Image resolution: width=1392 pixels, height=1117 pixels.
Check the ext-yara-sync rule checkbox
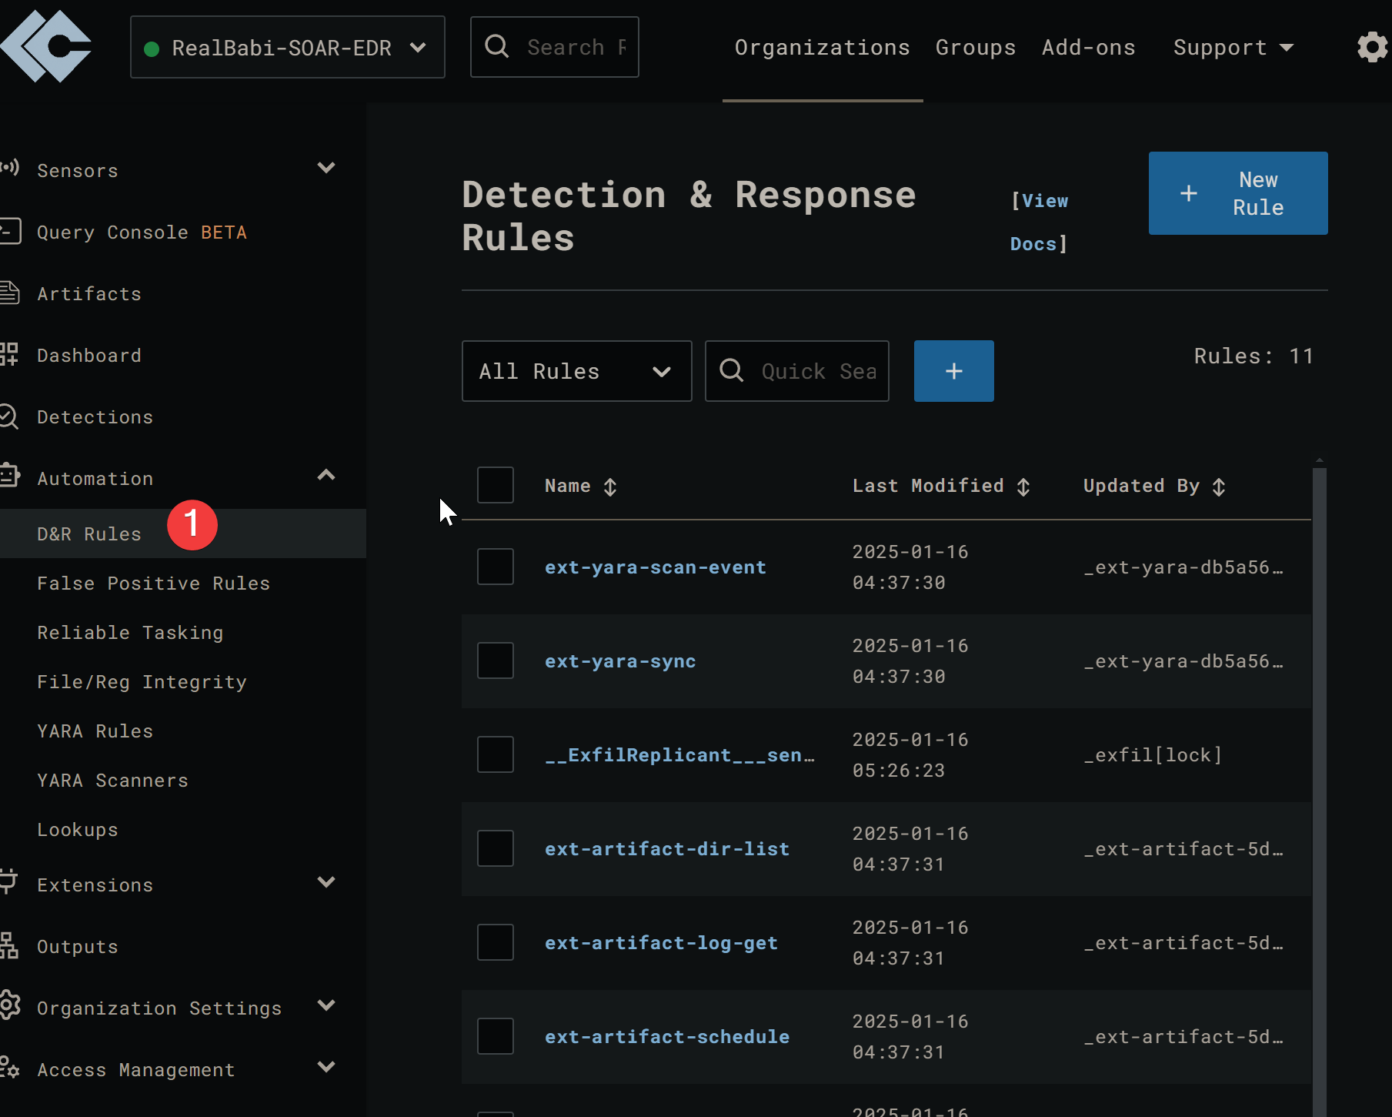point(496,661)
